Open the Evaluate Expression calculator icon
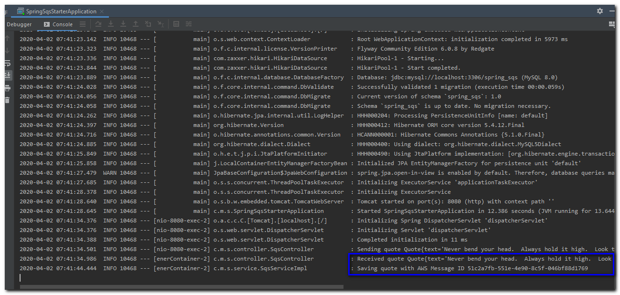This screenshot has width=620, height=295. (x=176, y=23)
